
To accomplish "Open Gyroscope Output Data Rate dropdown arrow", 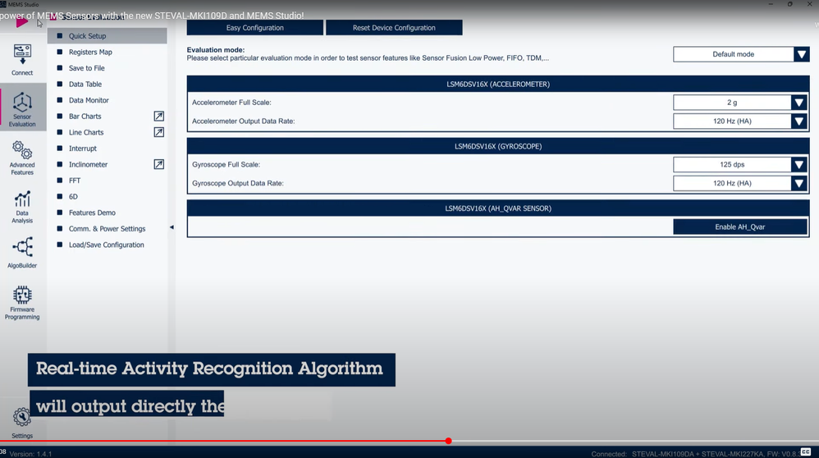I will click(799, 183).
